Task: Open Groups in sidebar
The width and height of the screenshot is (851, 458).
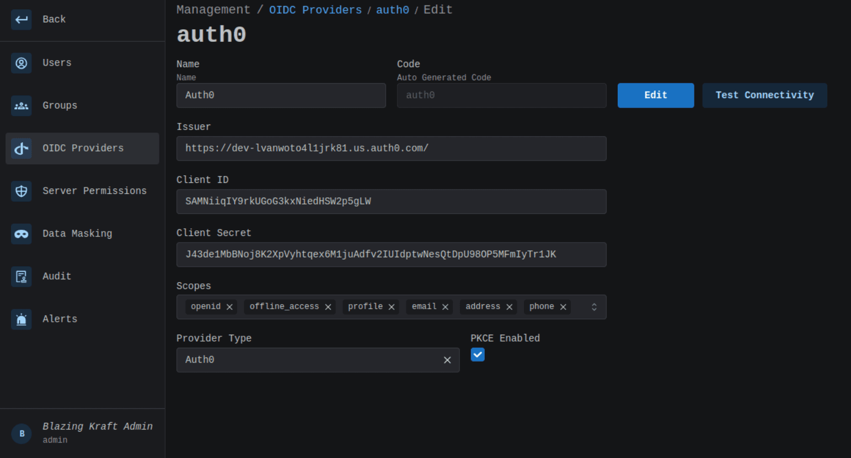Action: pos(82,106)
